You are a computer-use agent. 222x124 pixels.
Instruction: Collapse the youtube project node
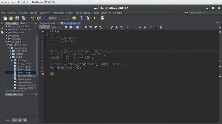(6, 42)
